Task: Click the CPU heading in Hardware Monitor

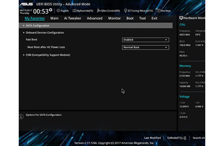Action: [x=182, y=25]
